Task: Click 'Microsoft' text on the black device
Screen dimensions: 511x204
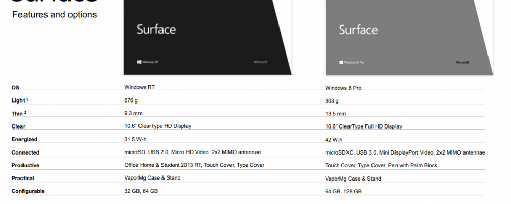Action: pos(261,62)
